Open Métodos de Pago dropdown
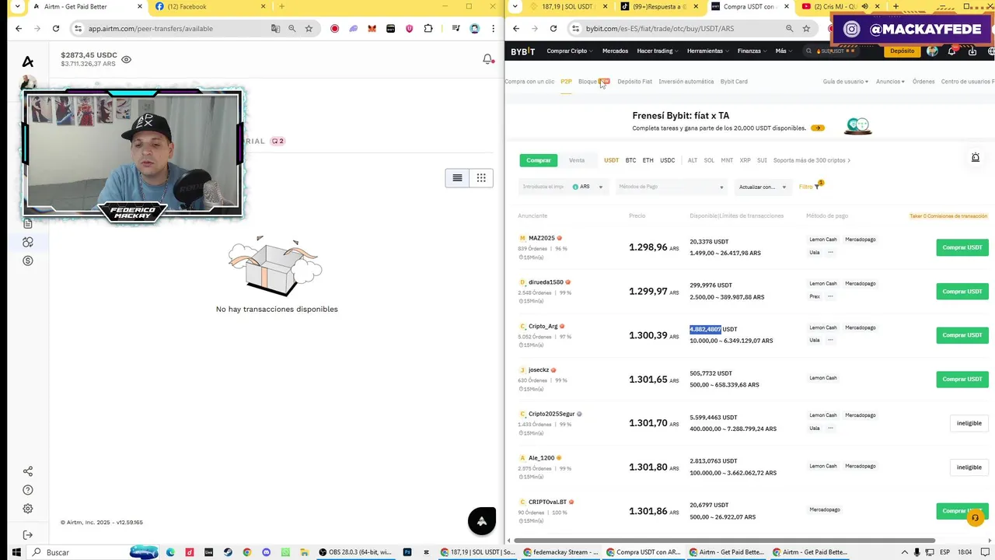 [x=671, y=187]
